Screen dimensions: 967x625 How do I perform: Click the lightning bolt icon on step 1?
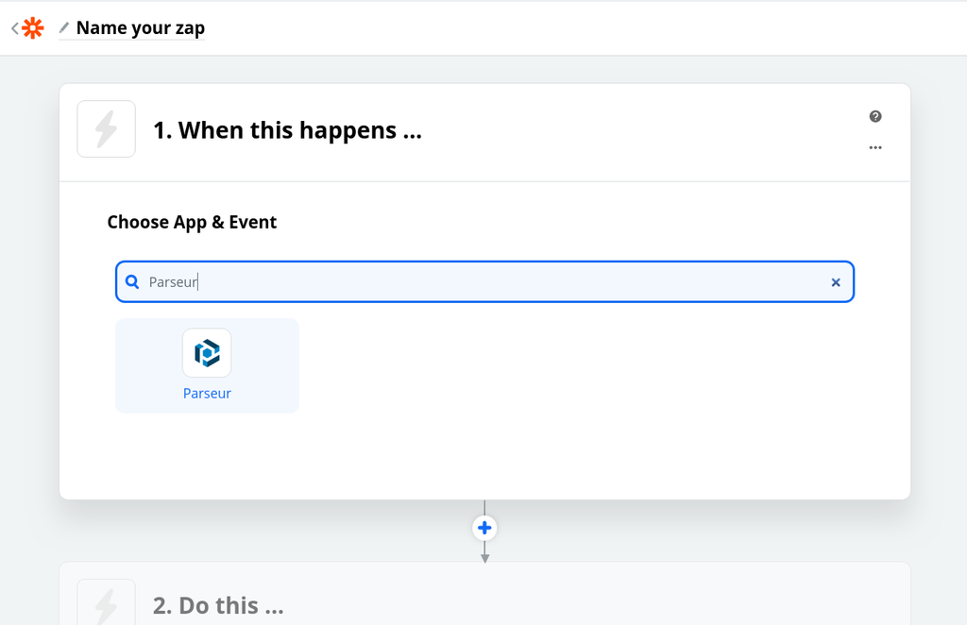pos(106,129)
